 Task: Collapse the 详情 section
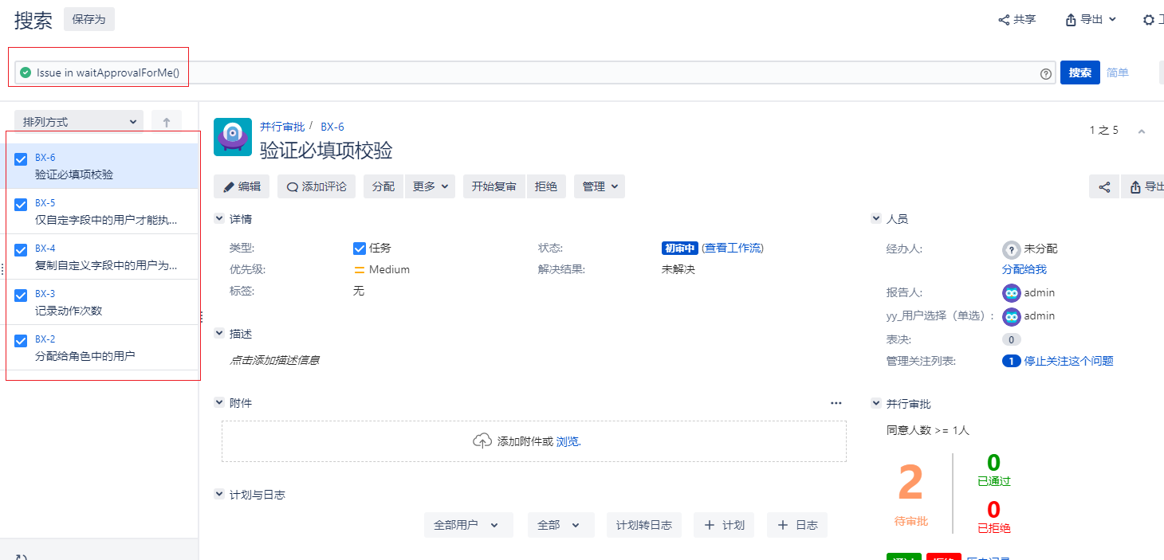[x=219, y=218]
